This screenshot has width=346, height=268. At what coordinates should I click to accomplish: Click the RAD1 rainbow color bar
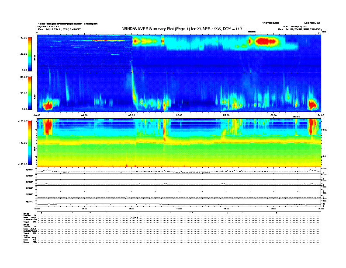(30, 93)
